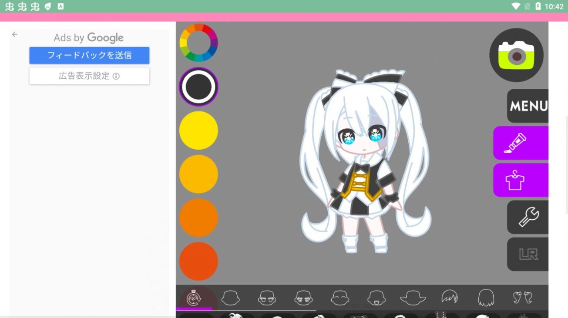Open the wrench settings tool
The width and height of the screenshot is (568, 318).
click(528, 217)
